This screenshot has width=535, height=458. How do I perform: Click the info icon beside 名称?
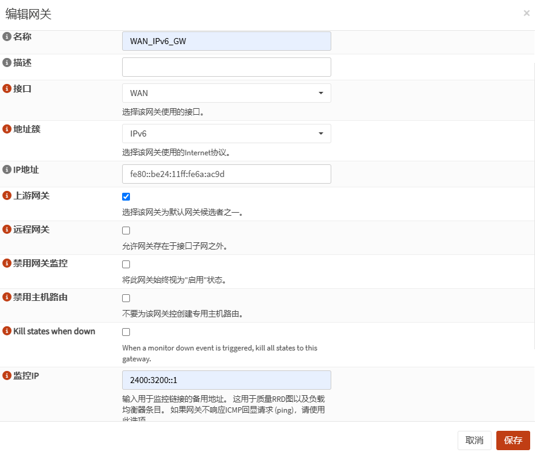[x=7, y=37]
